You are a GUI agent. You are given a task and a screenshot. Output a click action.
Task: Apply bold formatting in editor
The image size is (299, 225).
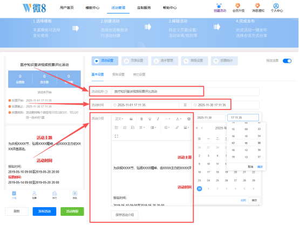[x=141, y=119]
